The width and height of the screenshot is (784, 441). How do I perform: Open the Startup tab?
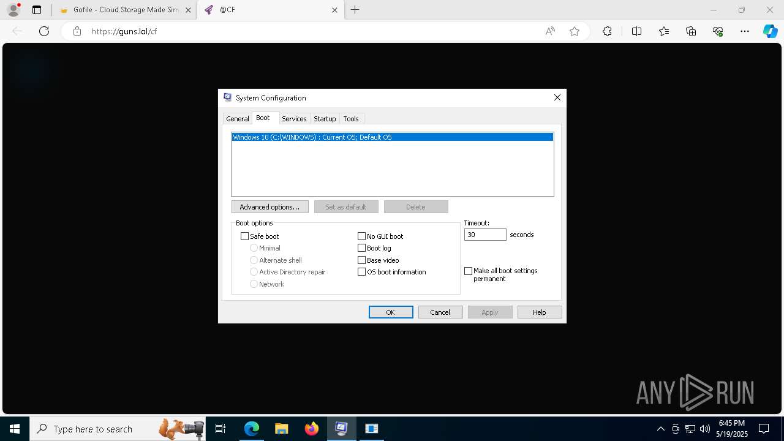pyautogui.click(x=325, y=119)
